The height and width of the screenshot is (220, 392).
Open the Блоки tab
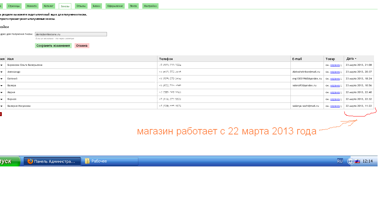(97, 6)
